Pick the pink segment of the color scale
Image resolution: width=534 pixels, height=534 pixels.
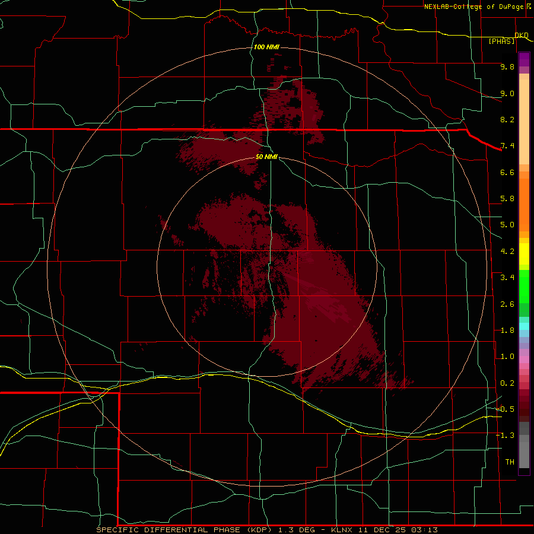(x=524, y=360)
